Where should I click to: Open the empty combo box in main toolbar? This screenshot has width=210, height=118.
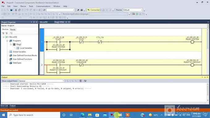pyautogui.click(x=61, y=10)
